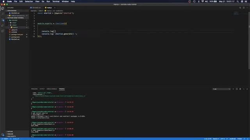Click the sync changes status bar icon
Viewport: 250px width, 140px height.
click(11, 139)
